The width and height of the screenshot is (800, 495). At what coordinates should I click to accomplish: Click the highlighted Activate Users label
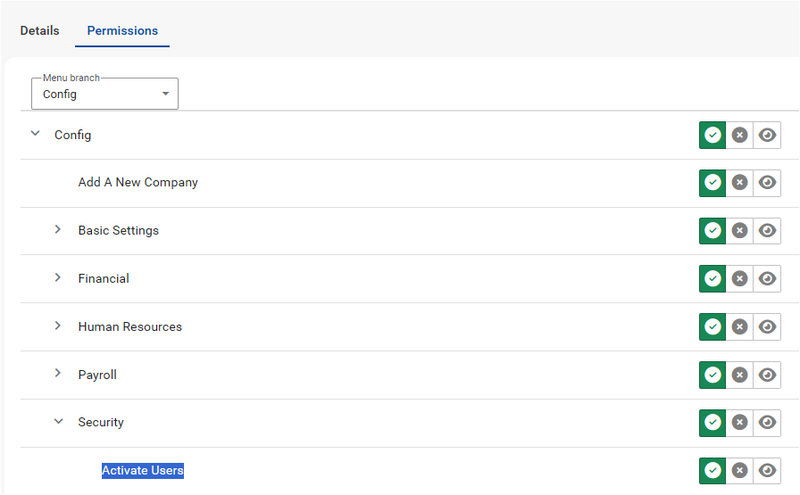[x=143, y=470]
